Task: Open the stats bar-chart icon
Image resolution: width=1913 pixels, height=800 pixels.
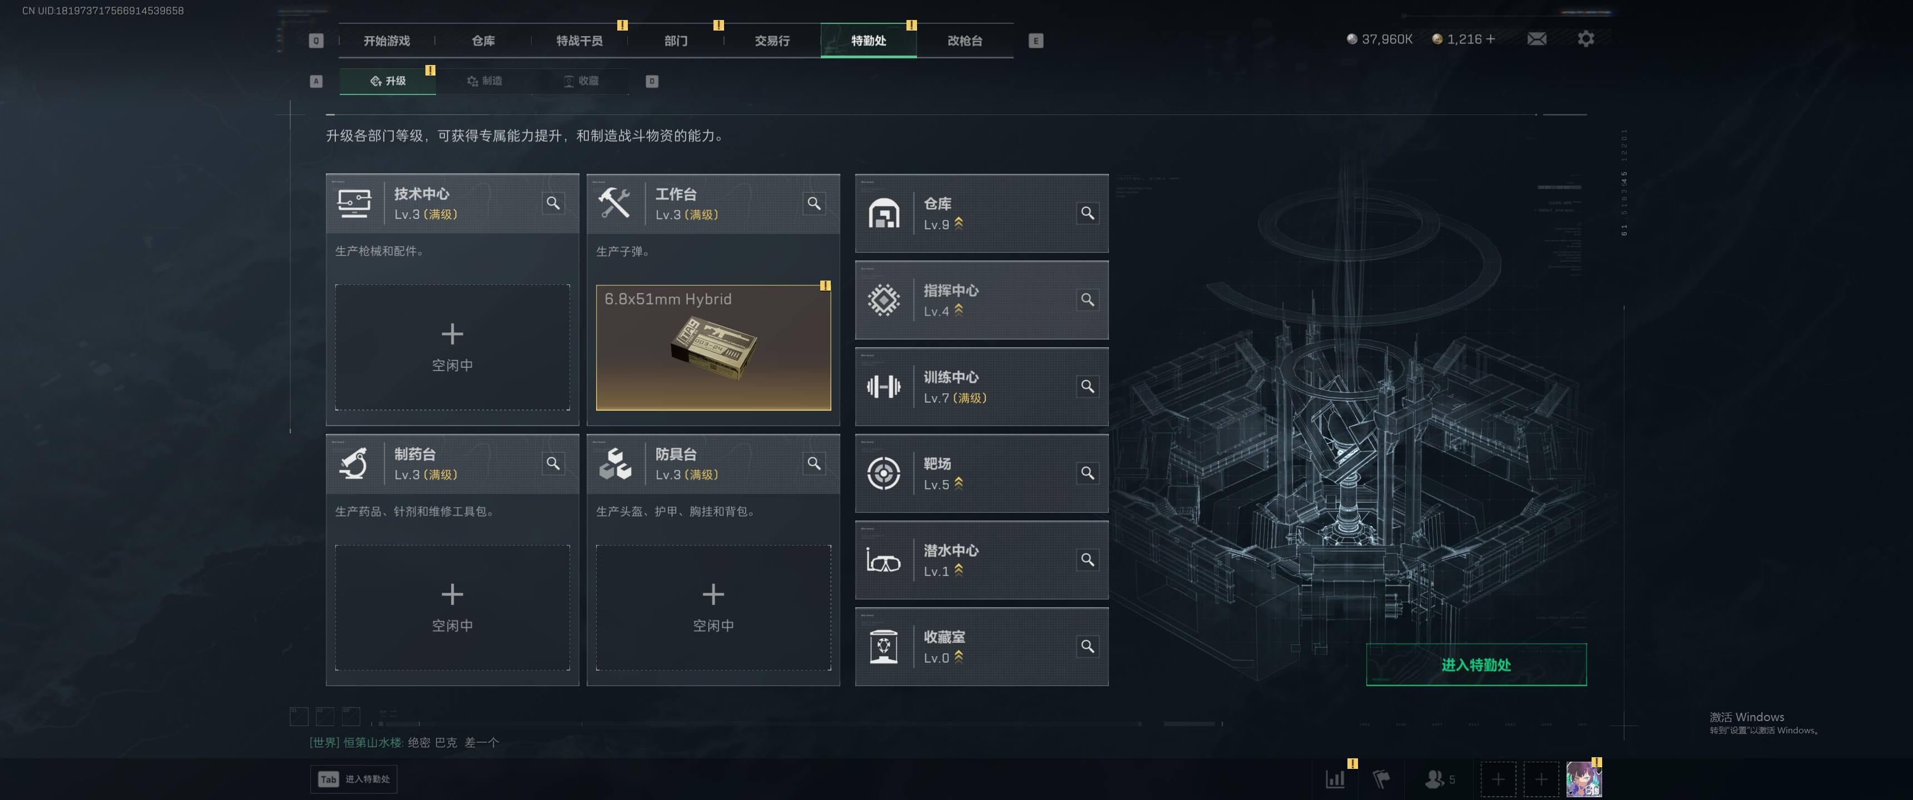Action: (1335, 779)
